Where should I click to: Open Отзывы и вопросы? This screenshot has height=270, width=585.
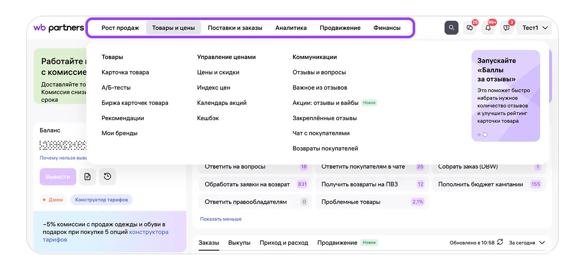click(x=319, y=72)
